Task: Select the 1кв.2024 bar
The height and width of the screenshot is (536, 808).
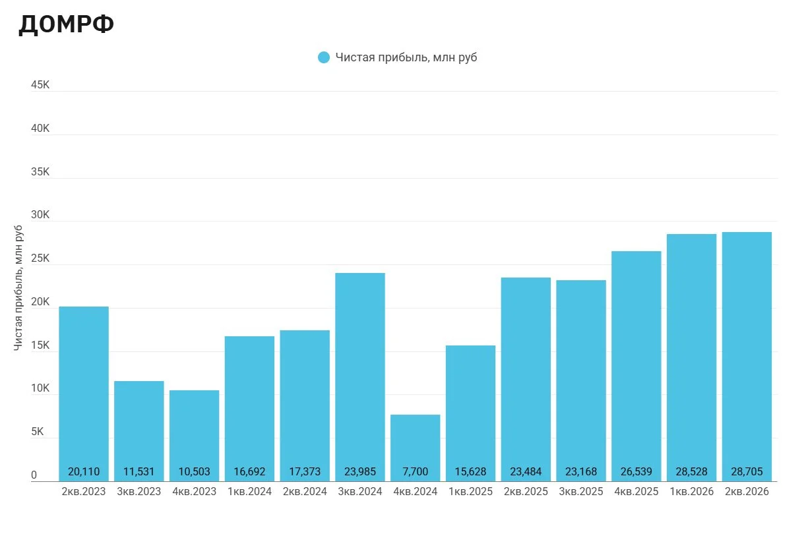Action: 249,409
